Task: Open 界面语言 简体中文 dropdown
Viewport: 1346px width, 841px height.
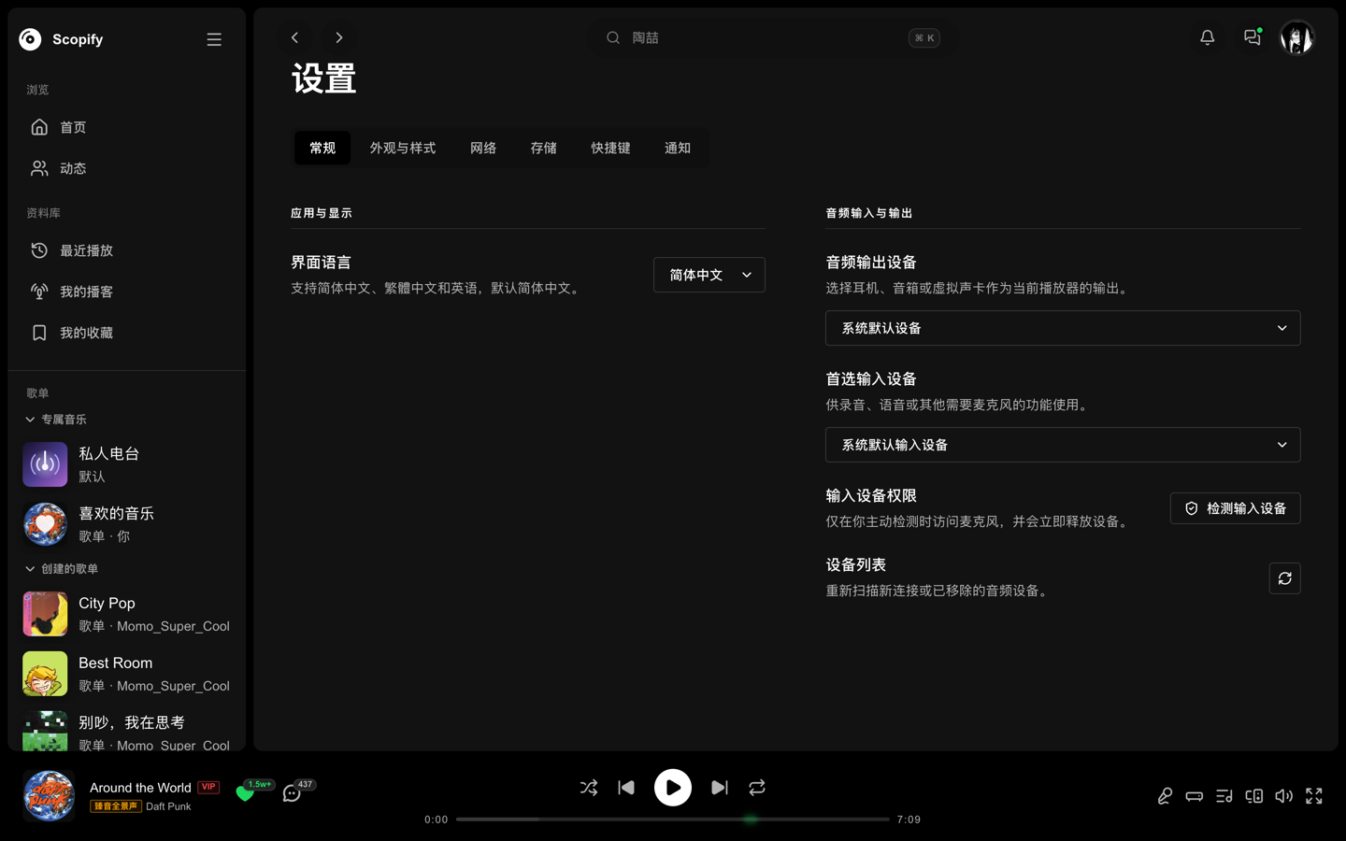Action: [x=709, y=275]
